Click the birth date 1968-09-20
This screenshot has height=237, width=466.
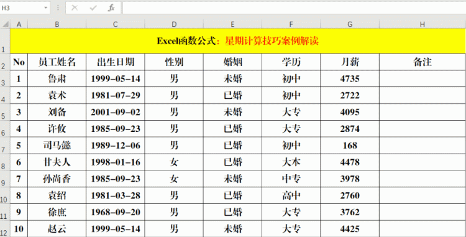coord(116,212)
